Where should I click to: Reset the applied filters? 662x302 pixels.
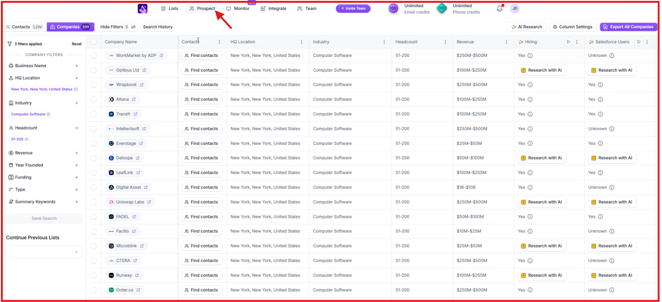[x=77, y=44]
